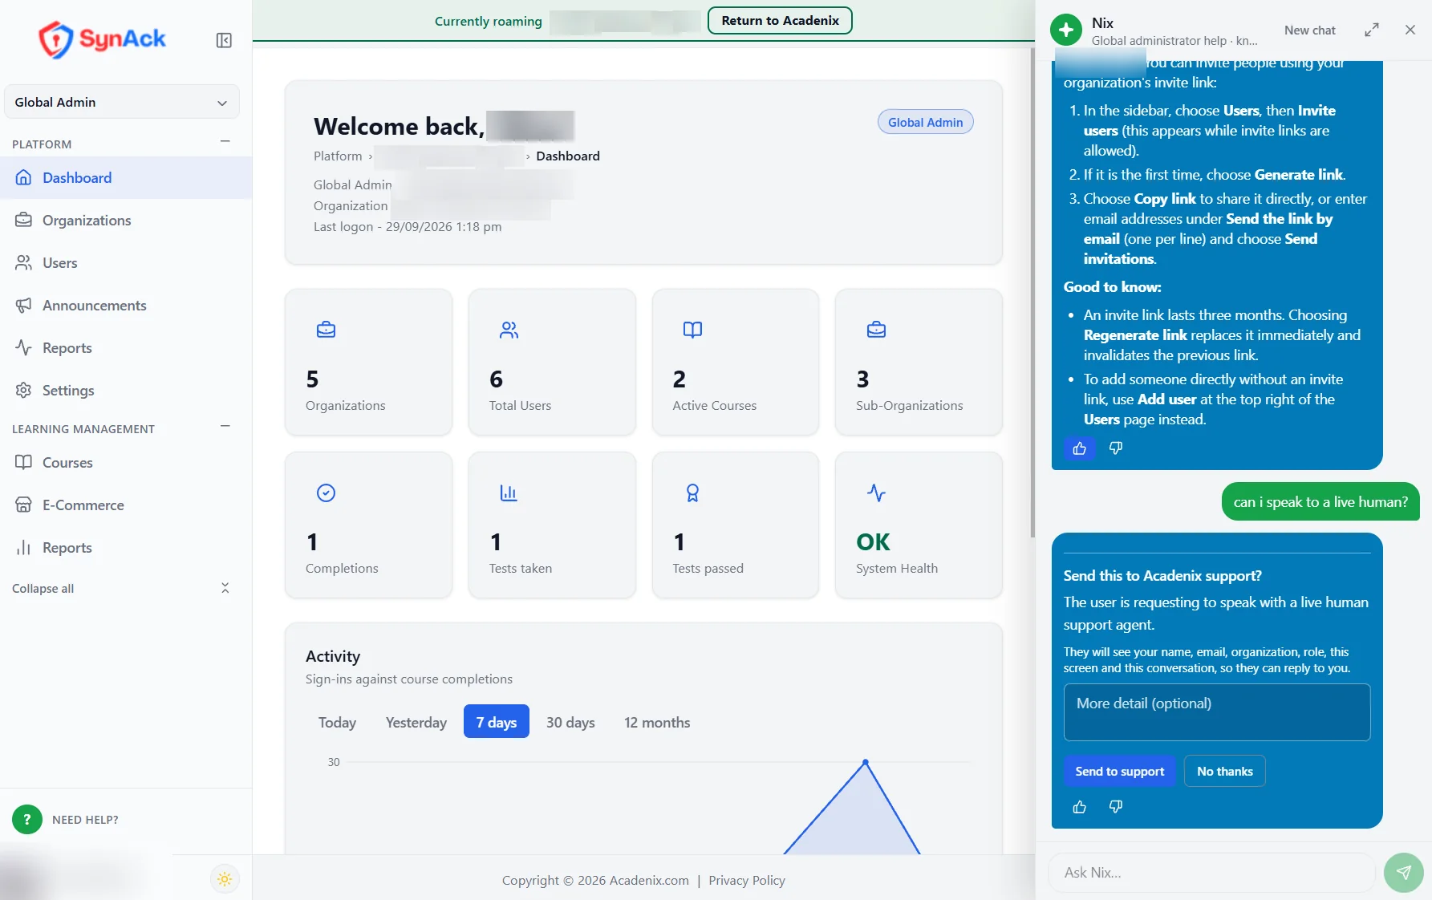
Task: Click Return to Acadenix button
Action: tap(780, 21)
